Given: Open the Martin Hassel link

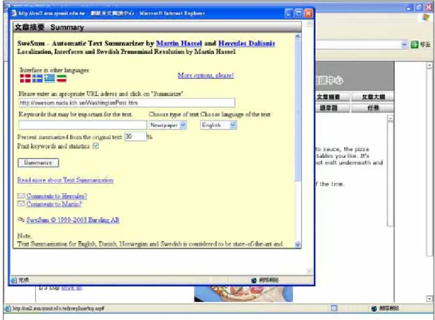Looking at the screenshot, I should pyautogui.click(x=179, y=44).
